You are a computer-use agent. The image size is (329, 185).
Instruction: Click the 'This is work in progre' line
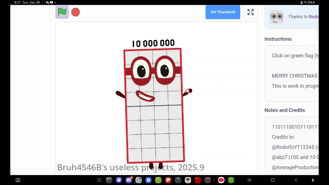click(295, 86)
